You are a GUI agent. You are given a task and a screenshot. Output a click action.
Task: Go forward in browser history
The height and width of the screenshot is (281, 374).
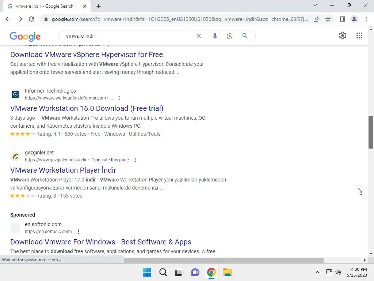(20, 19)
